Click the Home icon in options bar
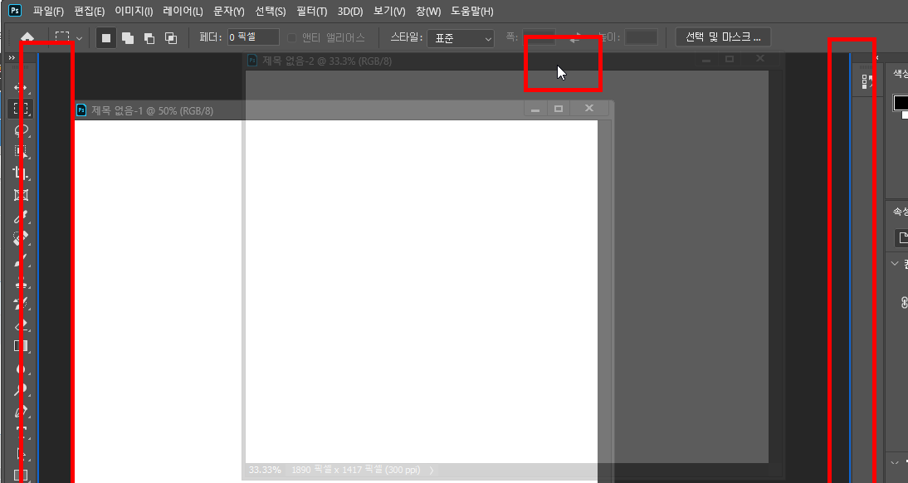The width and height of the screenshot is (908, 483). (27, 37)
